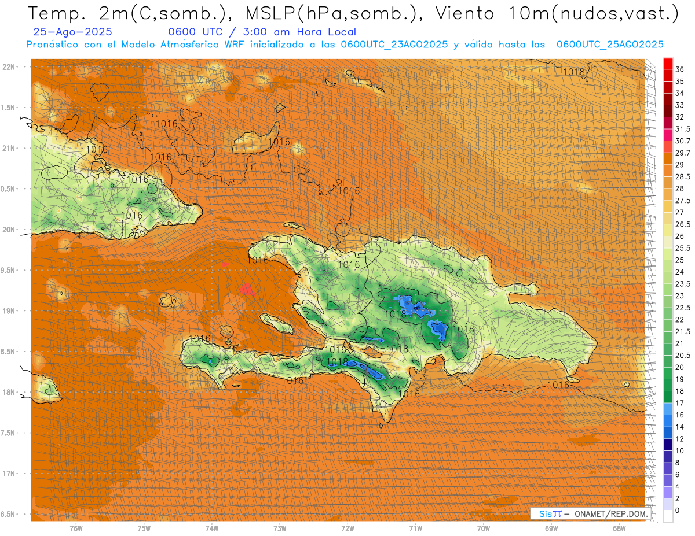Click the longitude label "76W"
Image resolution: width=695 pixels, height=536 pixels.
(76, 528)
